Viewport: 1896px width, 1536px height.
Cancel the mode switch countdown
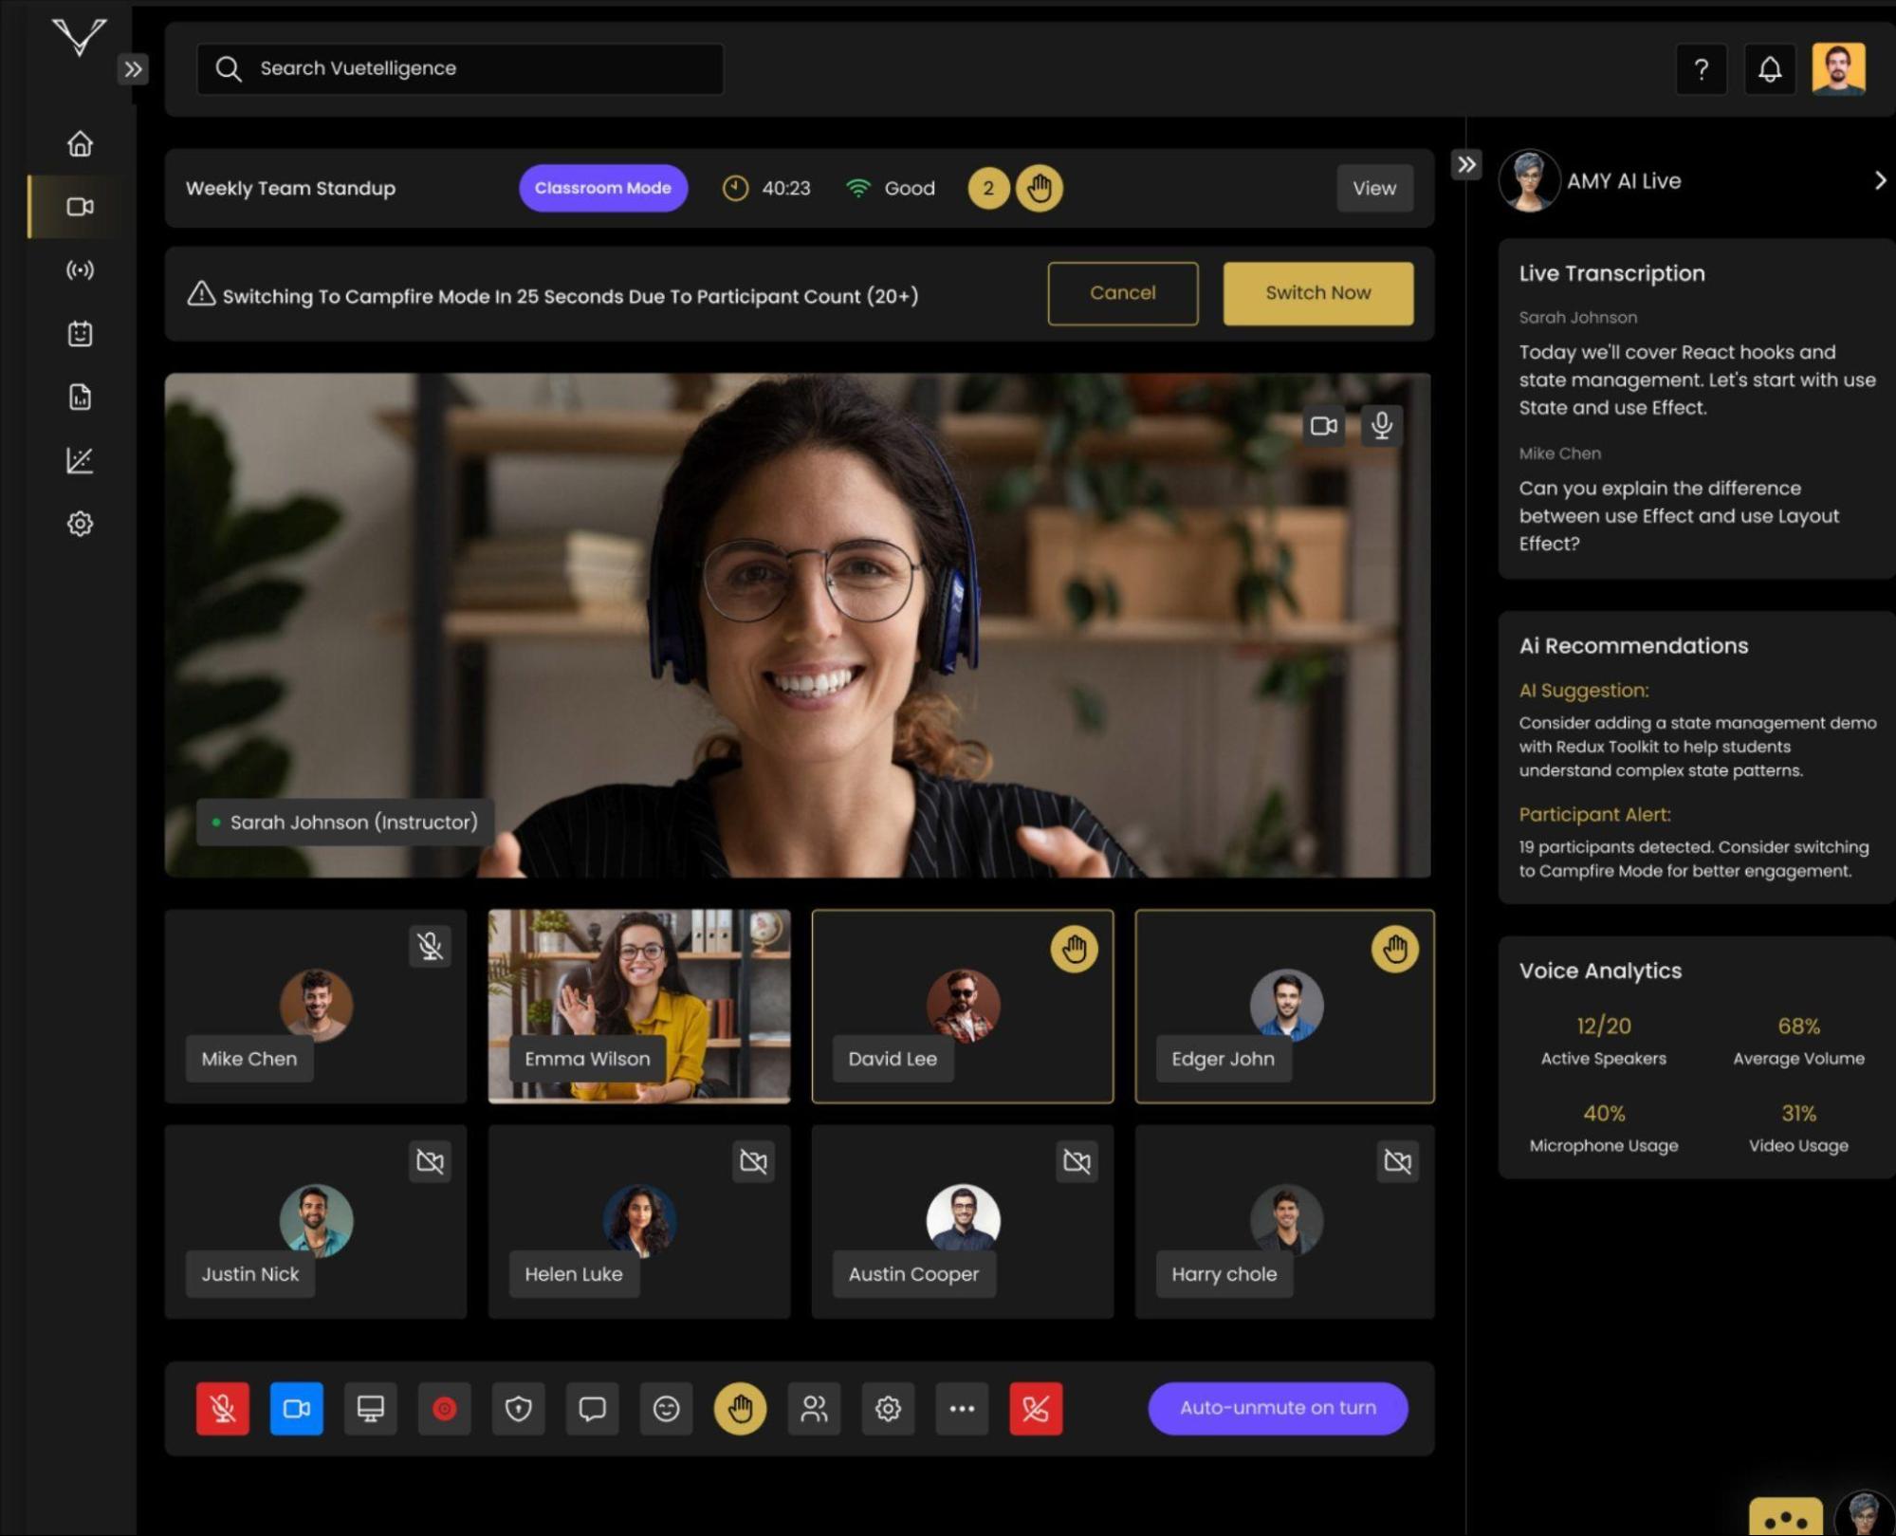(1122, 293)
